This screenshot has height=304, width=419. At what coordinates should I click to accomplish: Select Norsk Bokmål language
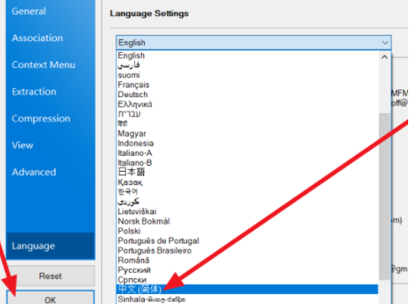point(247,221)
